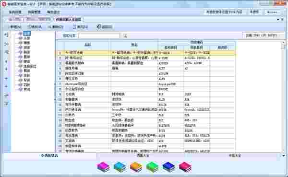
Task: Focus the search text field above the table
Action: point(99,36)
